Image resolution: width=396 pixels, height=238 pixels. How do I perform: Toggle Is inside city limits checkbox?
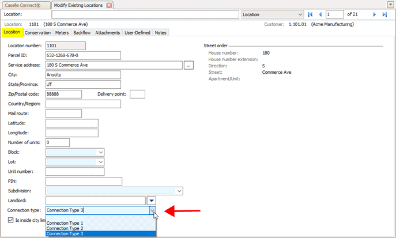click(x=11, y=220)
